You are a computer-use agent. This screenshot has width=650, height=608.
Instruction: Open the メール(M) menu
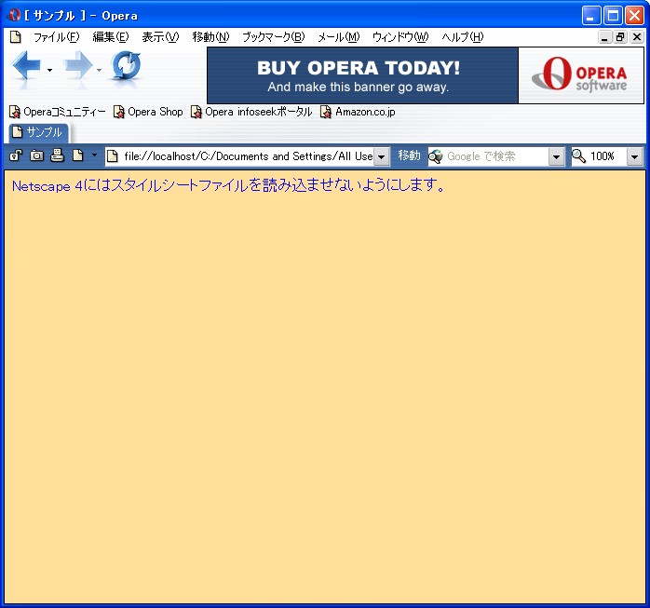point(338,37)
